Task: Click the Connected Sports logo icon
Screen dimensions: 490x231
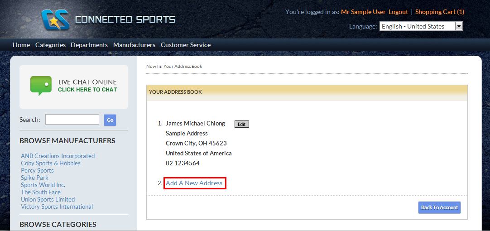Action: pos(55,20)
